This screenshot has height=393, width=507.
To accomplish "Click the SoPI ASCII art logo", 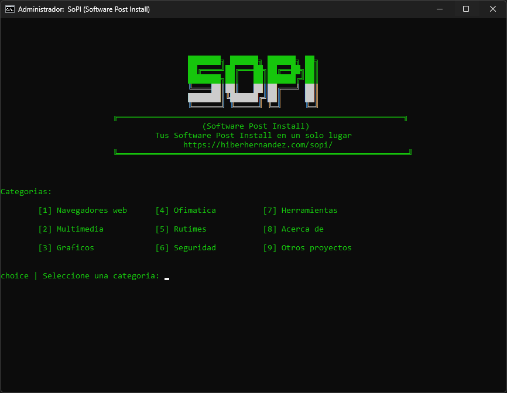I will tap(253, 82).
